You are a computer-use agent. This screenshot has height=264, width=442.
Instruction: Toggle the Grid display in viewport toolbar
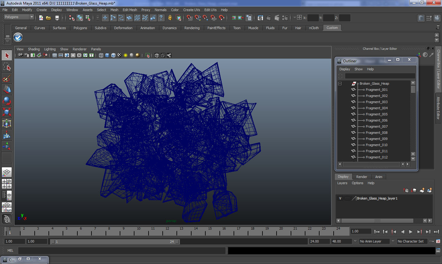[x=54, y=55]
